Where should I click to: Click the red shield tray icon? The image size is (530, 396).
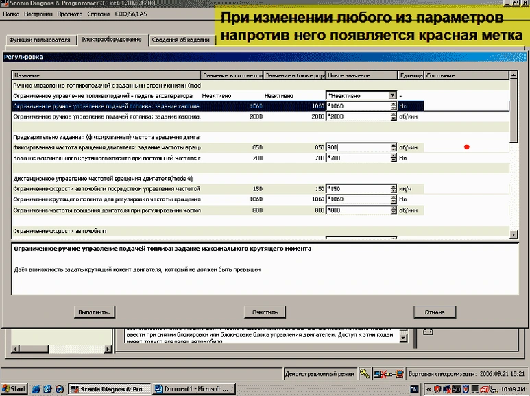(x=436, y=389)
